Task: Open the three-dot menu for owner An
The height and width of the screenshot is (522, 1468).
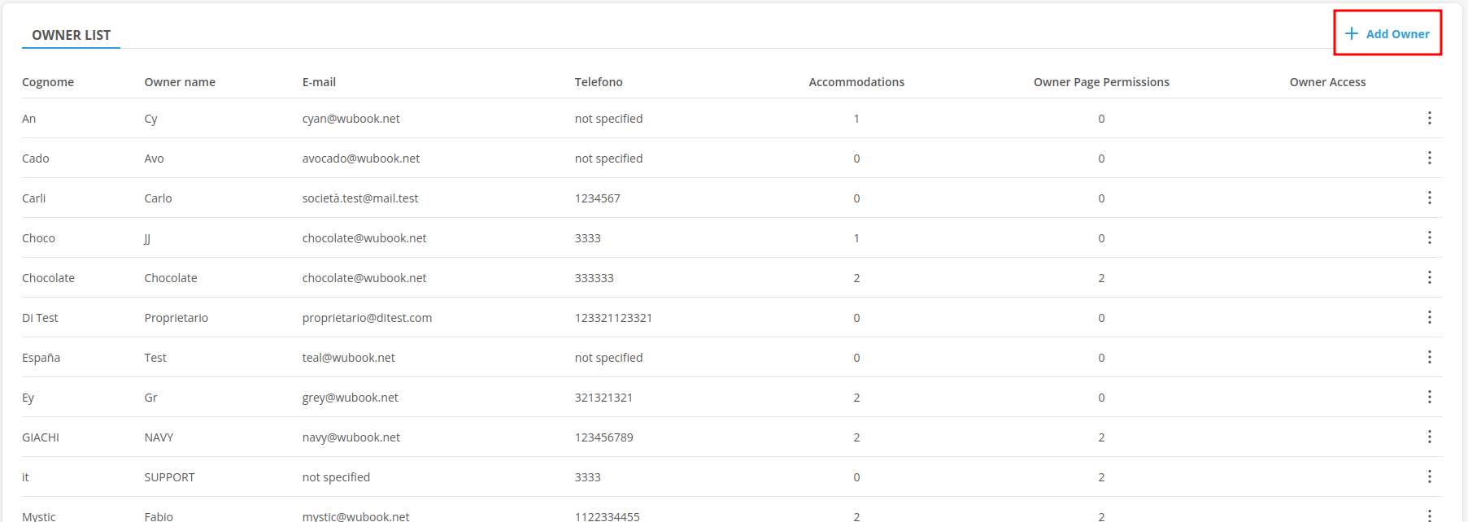Action: point(1429,118)
